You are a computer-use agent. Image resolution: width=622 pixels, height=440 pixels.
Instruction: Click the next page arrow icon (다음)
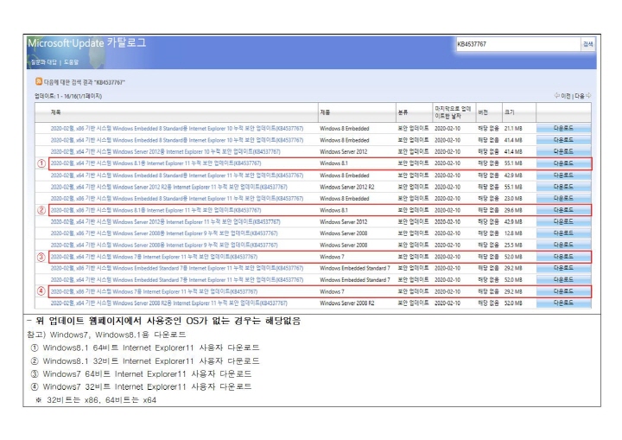tap(588, 96)
